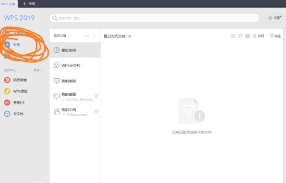286x183 pixels.
Task: Toggle the pin icon on 我的文档 row
Action: pos(96,111)
